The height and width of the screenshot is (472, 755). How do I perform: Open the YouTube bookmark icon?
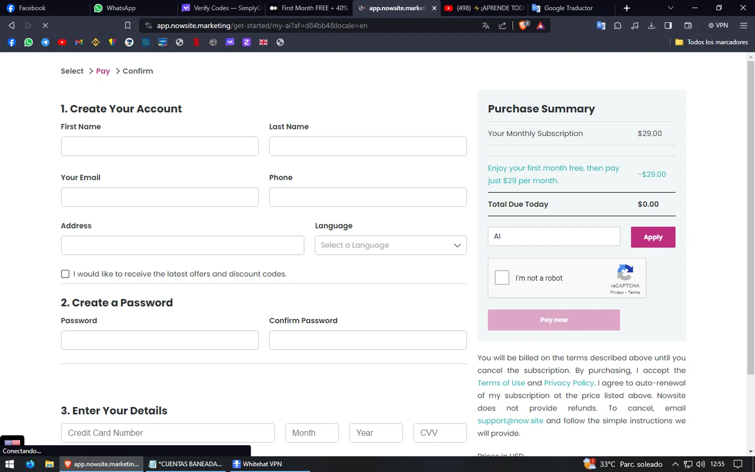[62, 42]
